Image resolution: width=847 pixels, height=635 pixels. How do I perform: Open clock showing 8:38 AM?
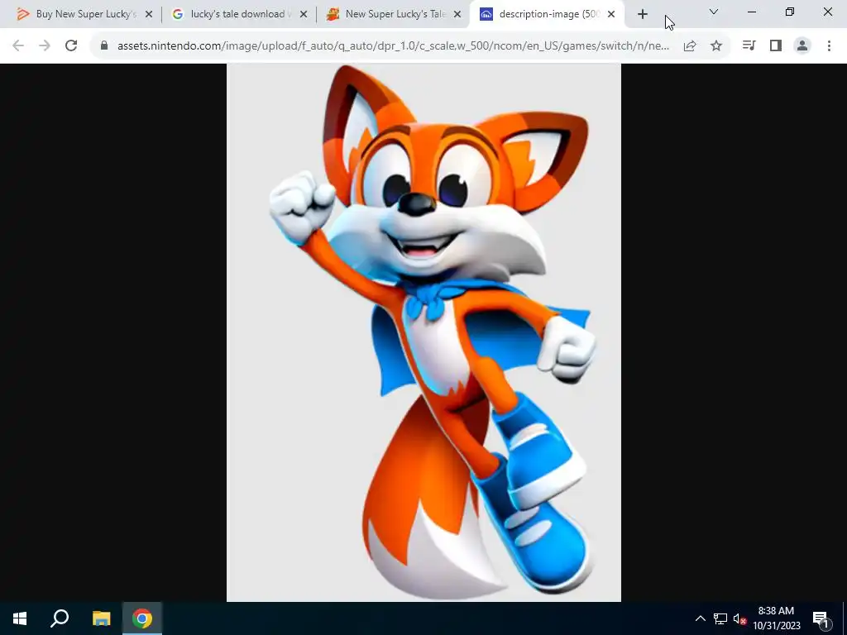[x=777, y=618]
